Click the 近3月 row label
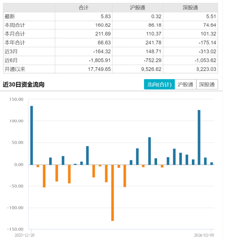This screenshot has height=240, width=225. [11, 51]
